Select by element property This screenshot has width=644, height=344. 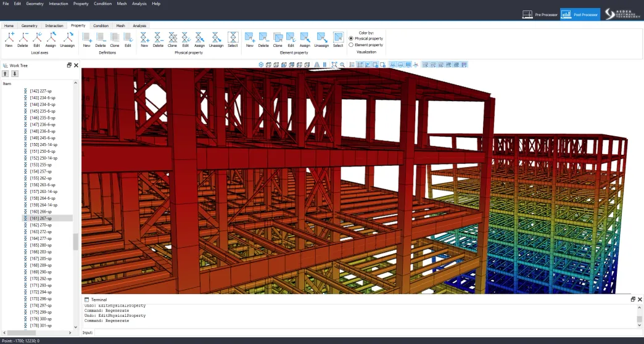[338, 40]
